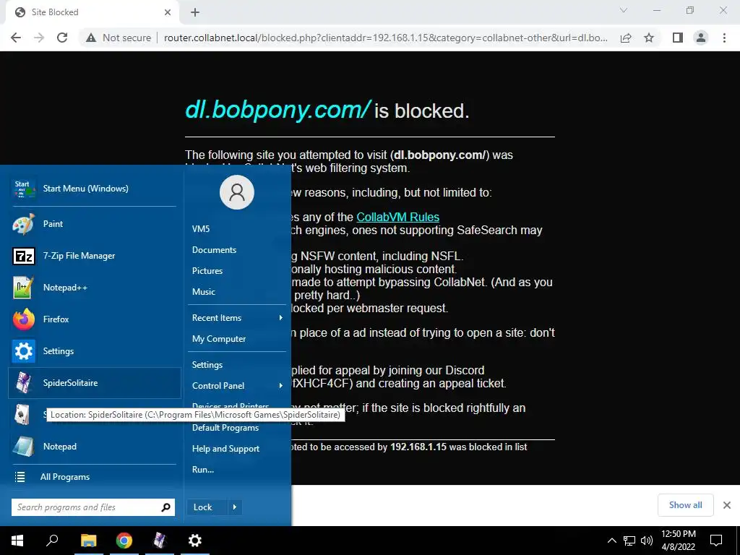Open Documents from start menu
Screen dimensions: 740x555
[x=214, y=250]
